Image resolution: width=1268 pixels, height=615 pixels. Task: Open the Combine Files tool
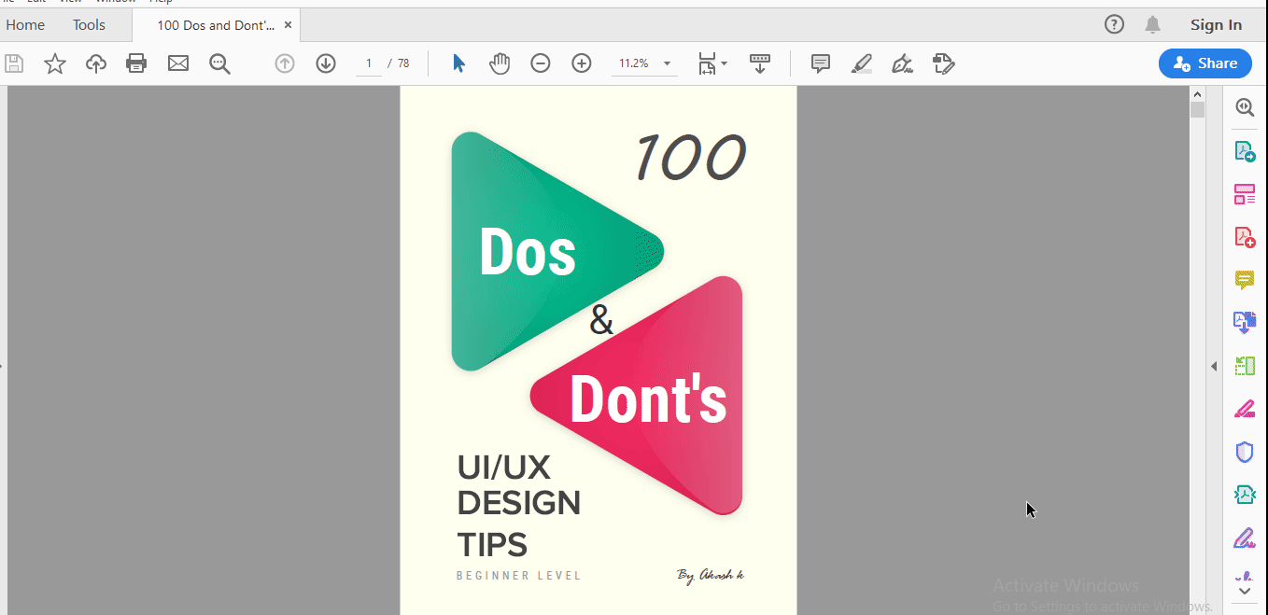point(1245,323)
